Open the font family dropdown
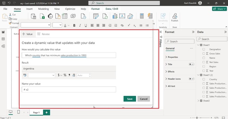The image size is (228, 119). tap(35, 25)
